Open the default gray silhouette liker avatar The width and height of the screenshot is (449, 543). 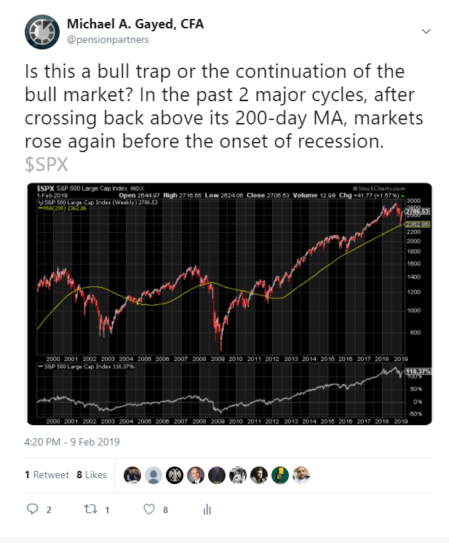(x=153, y=475)
